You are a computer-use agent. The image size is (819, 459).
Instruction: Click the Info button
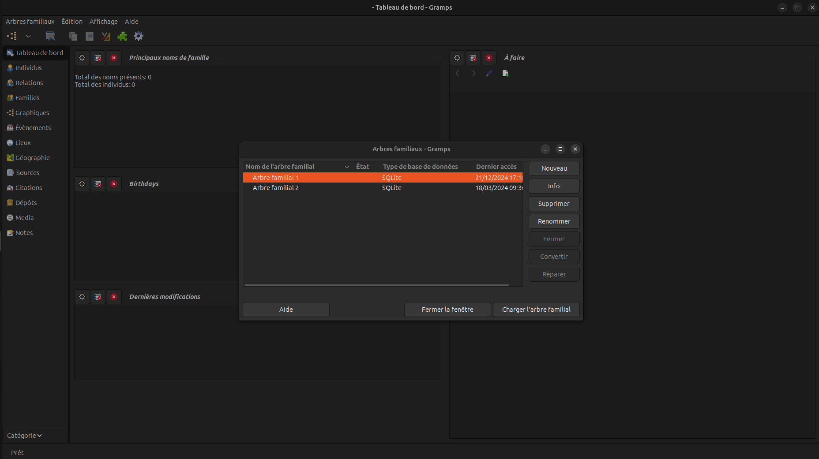pyautogui.click(x=554, y=186)
